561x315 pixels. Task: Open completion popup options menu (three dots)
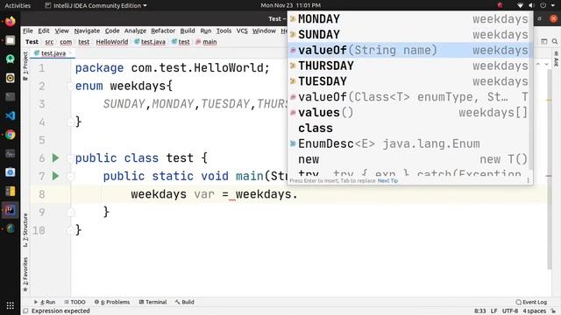click(x=528, y=181)
